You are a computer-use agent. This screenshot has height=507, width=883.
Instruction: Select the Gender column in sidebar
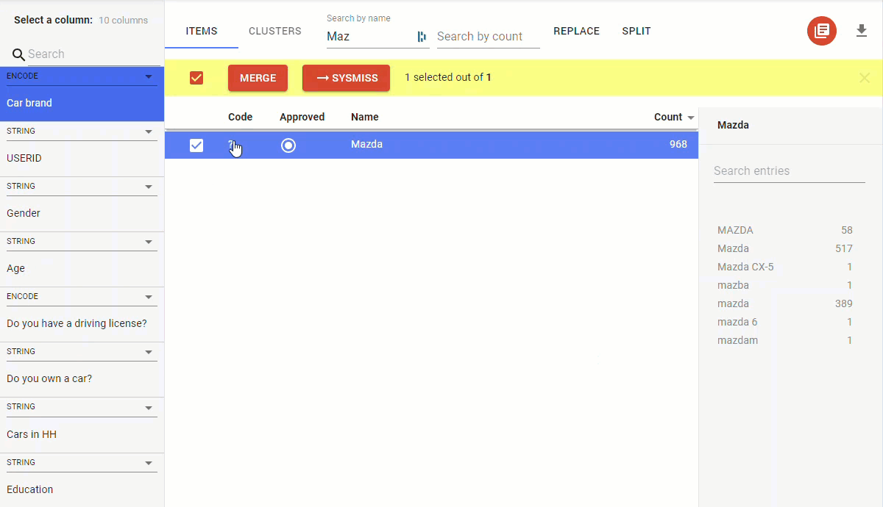point(24,213)
